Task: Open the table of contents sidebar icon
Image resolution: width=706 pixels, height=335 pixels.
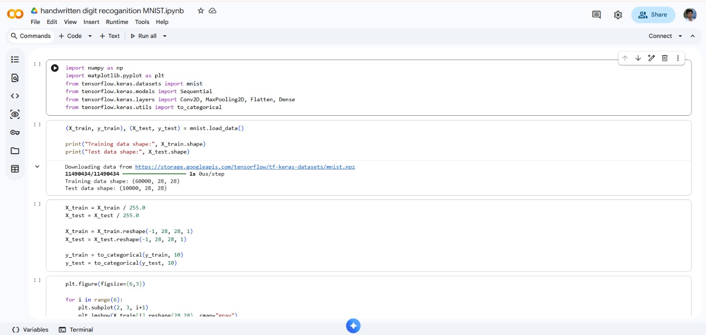Action: 15,60
